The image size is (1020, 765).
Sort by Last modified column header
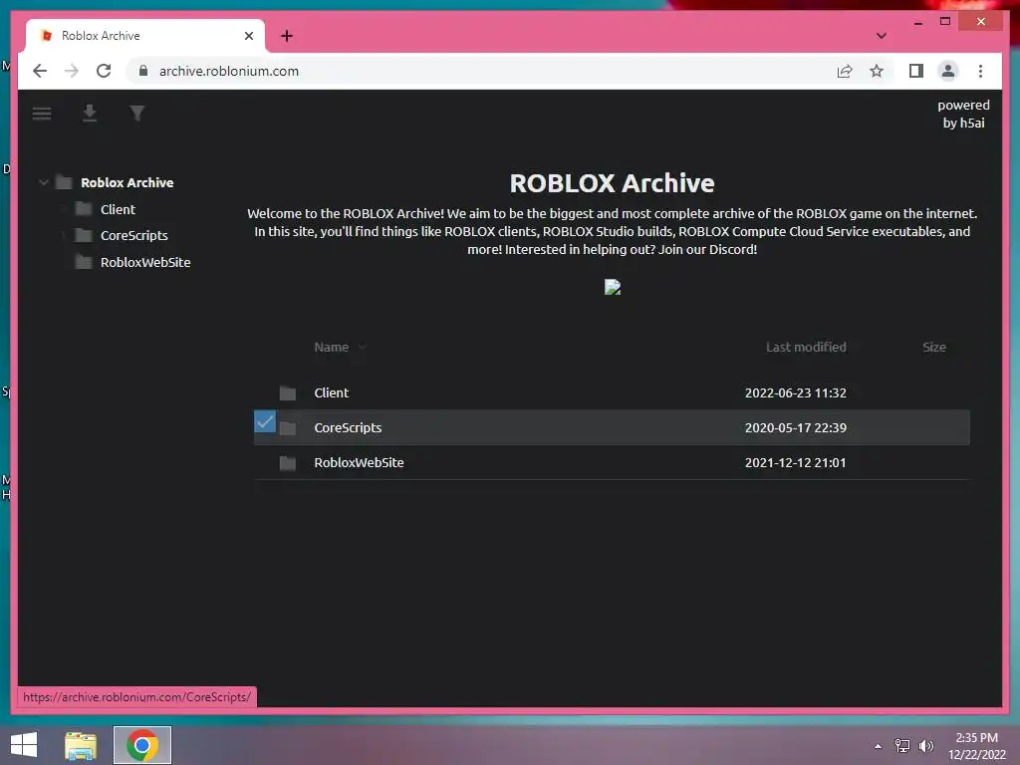click(806, 348)
